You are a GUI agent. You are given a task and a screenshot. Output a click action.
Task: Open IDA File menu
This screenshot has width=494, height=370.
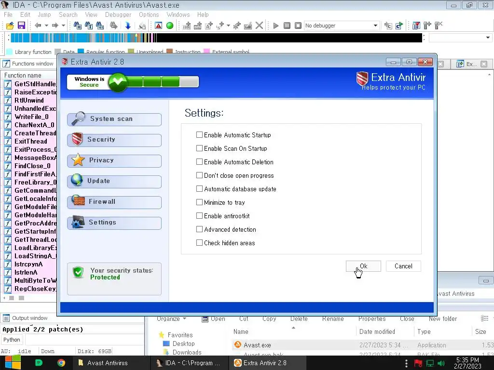[x=8, y=15]
